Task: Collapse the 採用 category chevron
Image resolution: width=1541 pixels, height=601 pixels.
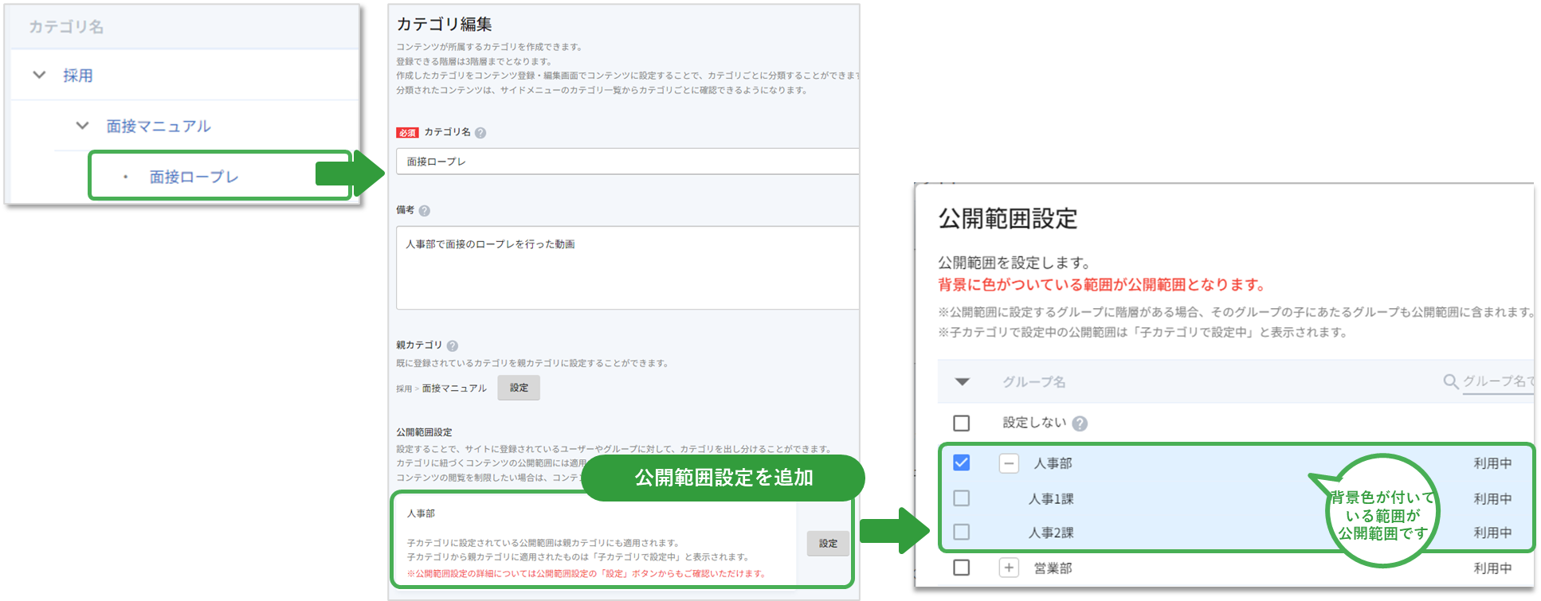Action: (39, 75)
